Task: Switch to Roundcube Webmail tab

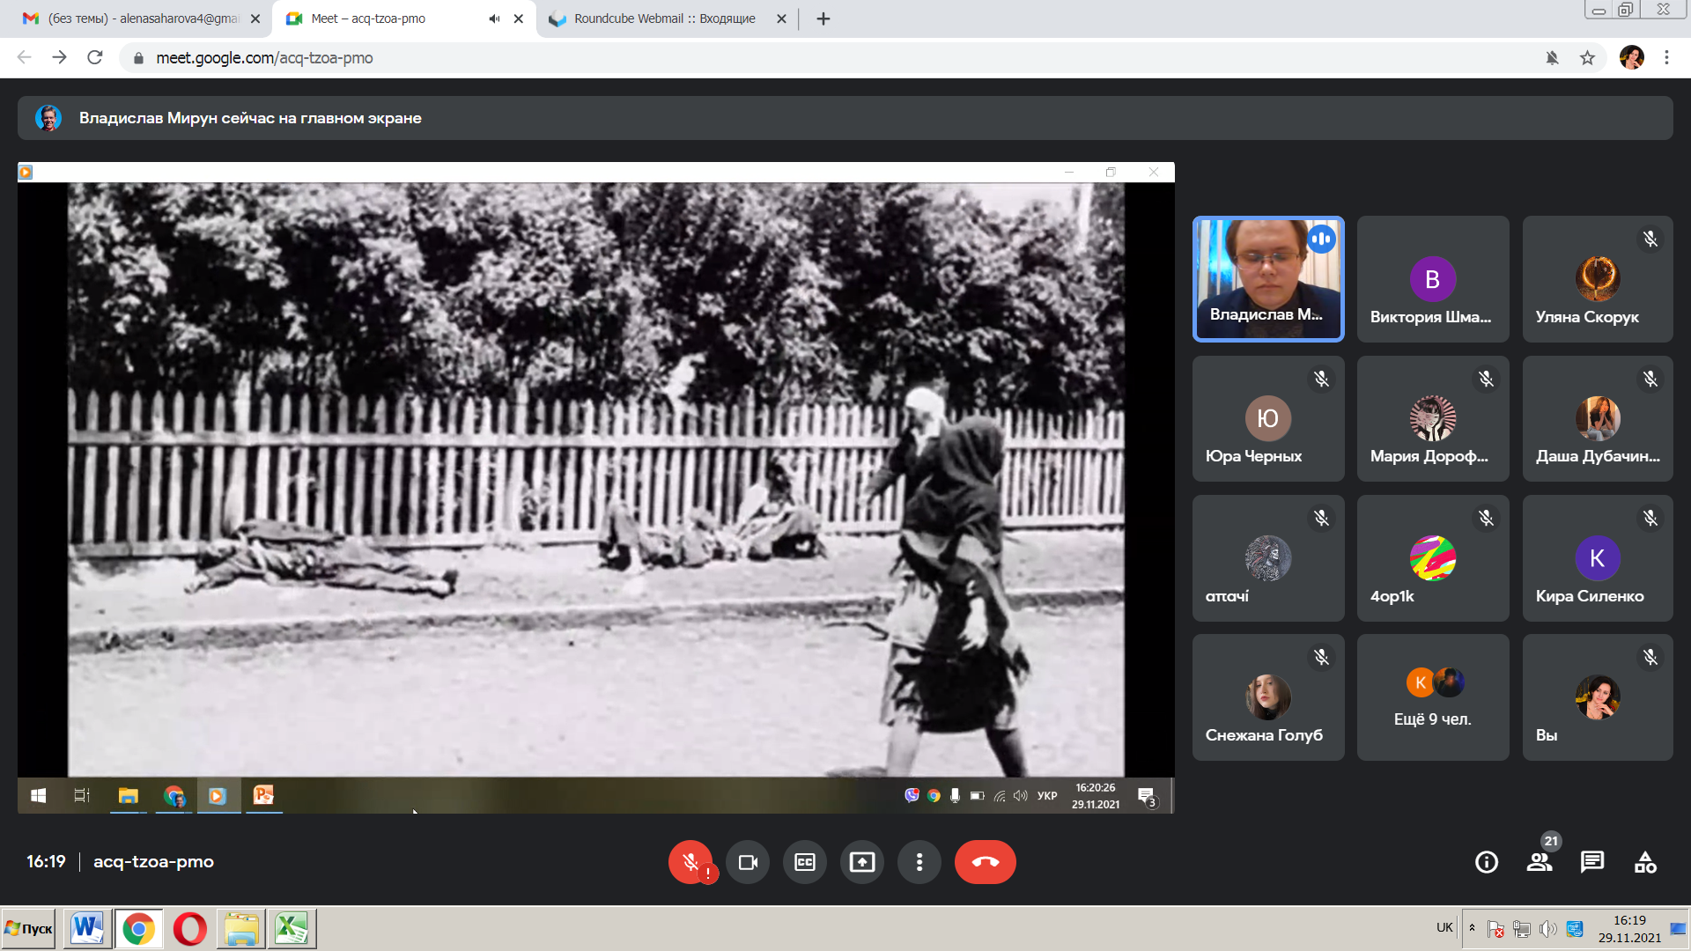Action: [x=663, y=18]
